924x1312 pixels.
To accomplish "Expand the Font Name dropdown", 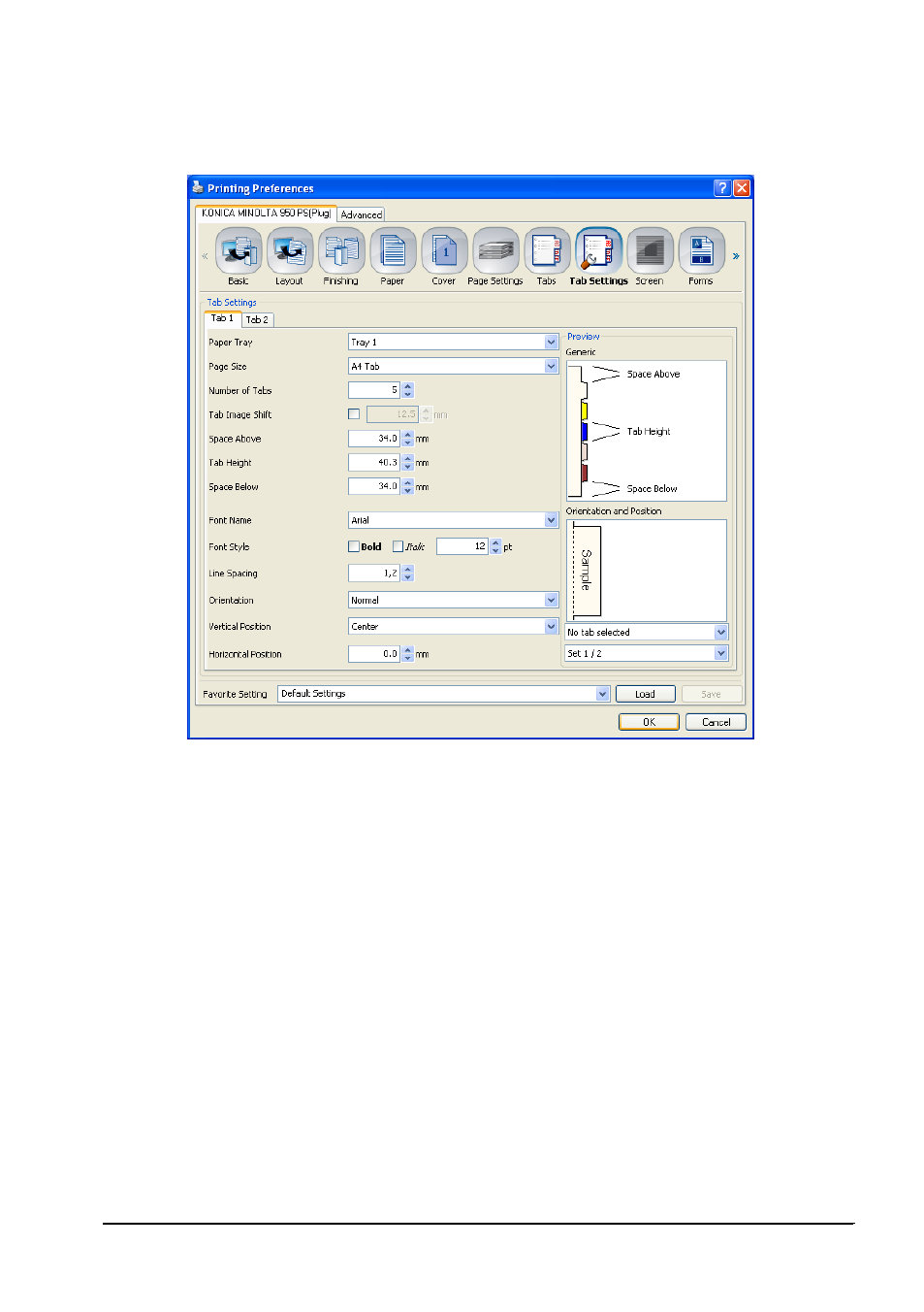I will [552, 520].
